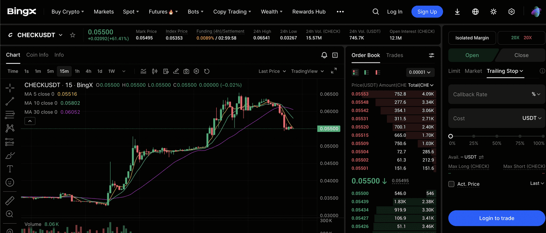This screenshot has height=233, width=546.
Task: Set position size slider to 50%
Action: (497, 136)
